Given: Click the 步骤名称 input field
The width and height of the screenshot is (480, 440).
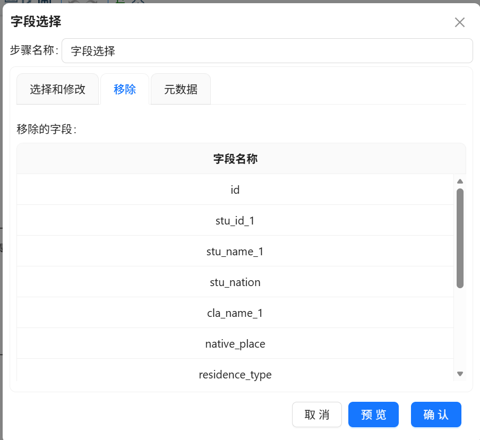Looking at the screenshot, I should [x=267, y=51].
